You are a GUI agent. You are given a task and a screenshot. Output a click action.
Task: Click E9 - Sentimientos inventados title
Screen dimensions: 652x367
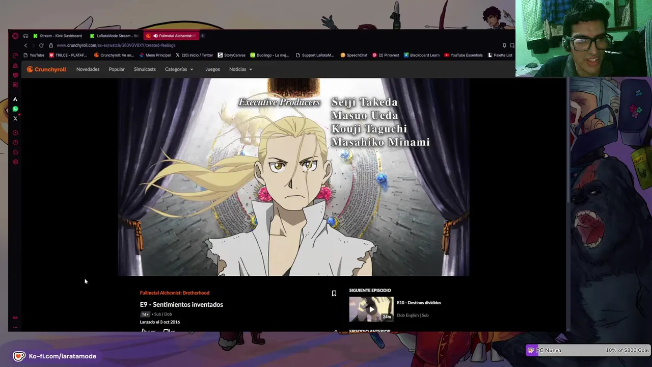pyautogui.click(x=181, y=305)
